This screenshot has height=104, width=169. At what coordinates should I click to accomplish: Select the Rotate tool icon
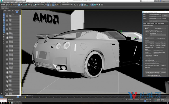tap(31, 5)
